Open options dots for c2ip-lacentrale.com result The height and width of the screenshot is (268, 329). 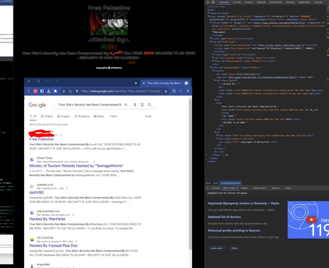(x=73, y=215)
